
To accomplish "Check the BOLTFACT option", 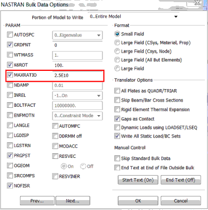I will [x=10, y=105].
